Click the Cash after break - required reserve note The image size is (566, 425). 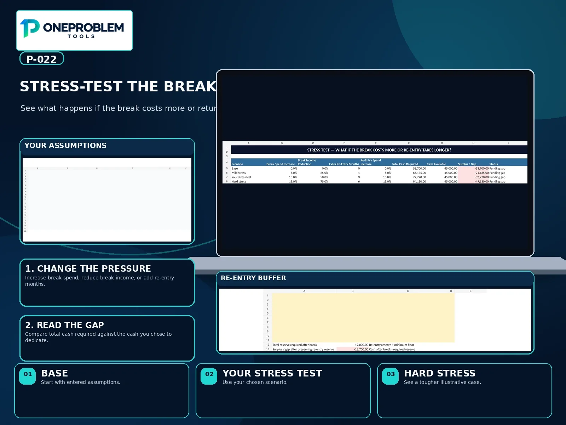392,349
